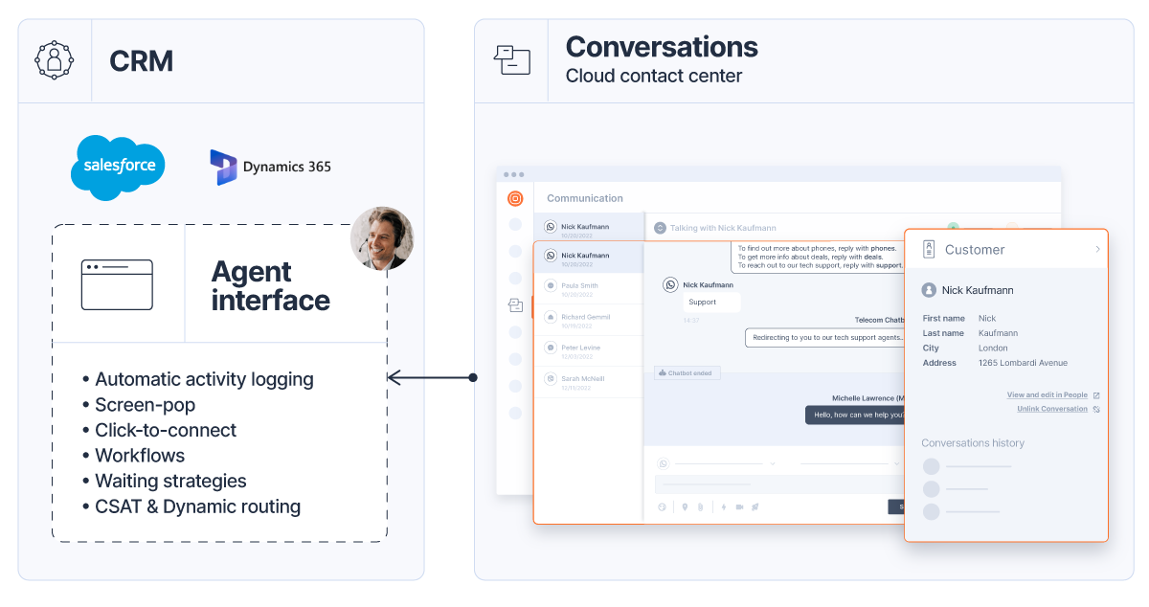Click the Unlink Conversation link

tap(1052, 409)
